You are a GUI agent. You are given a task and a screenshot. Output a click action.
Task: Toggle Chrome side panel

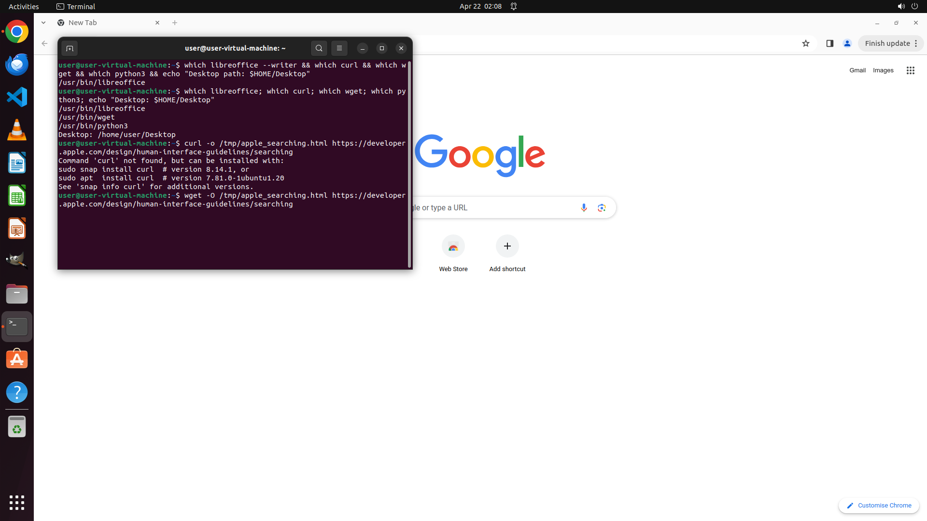(829, 43)
